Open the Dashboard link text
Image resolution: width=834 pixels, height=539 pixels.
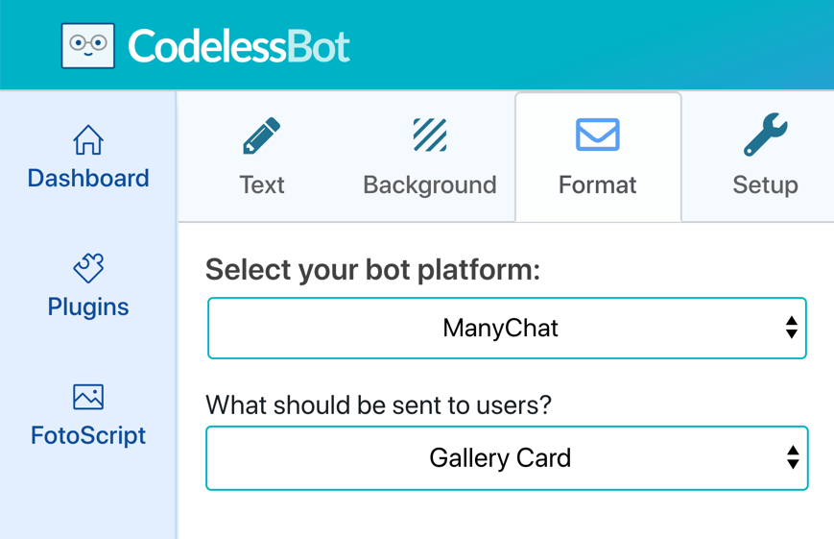coord(88,178)
